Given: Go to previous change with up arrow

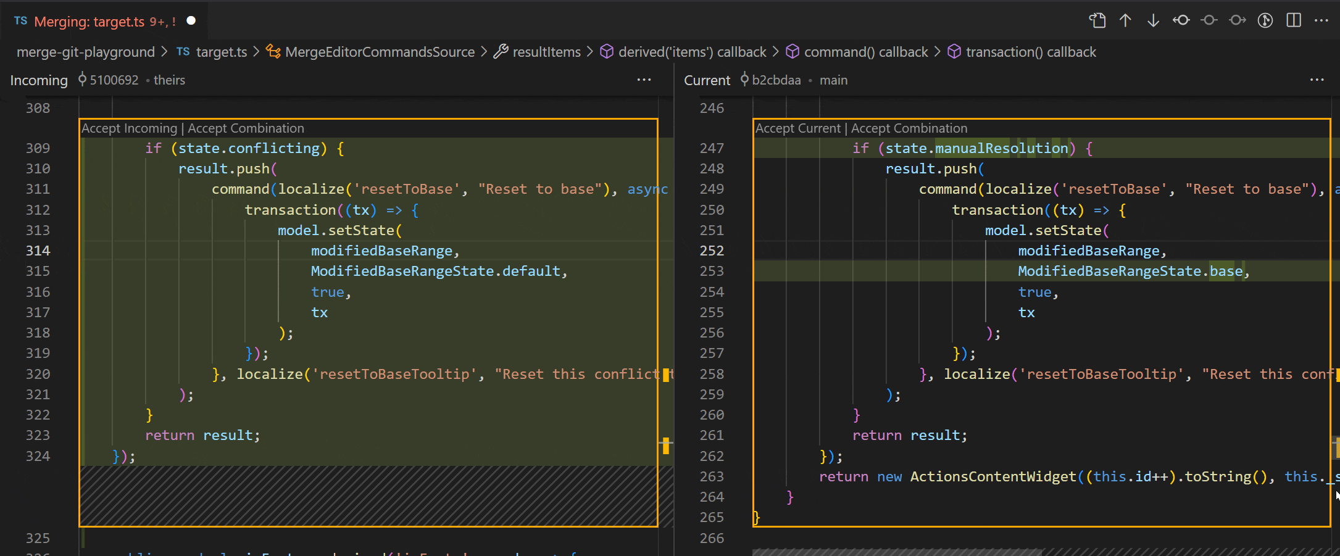Looking at the screenshot, I should point(1125,20).
